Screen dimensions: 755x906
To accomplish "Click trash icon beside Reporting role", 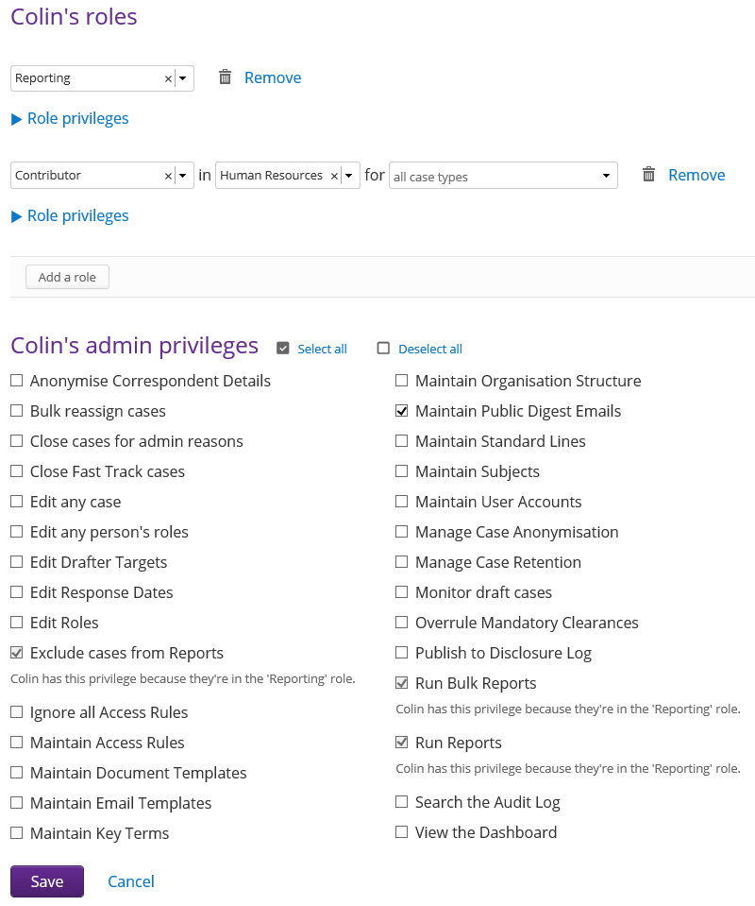I will pyautogui.click(x=225, y=77).
